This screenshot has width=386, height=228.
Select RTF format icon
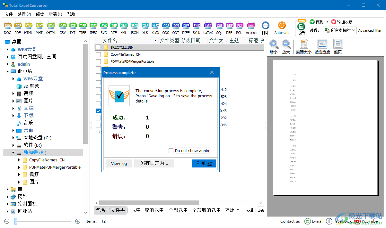(x=114, y=28)
